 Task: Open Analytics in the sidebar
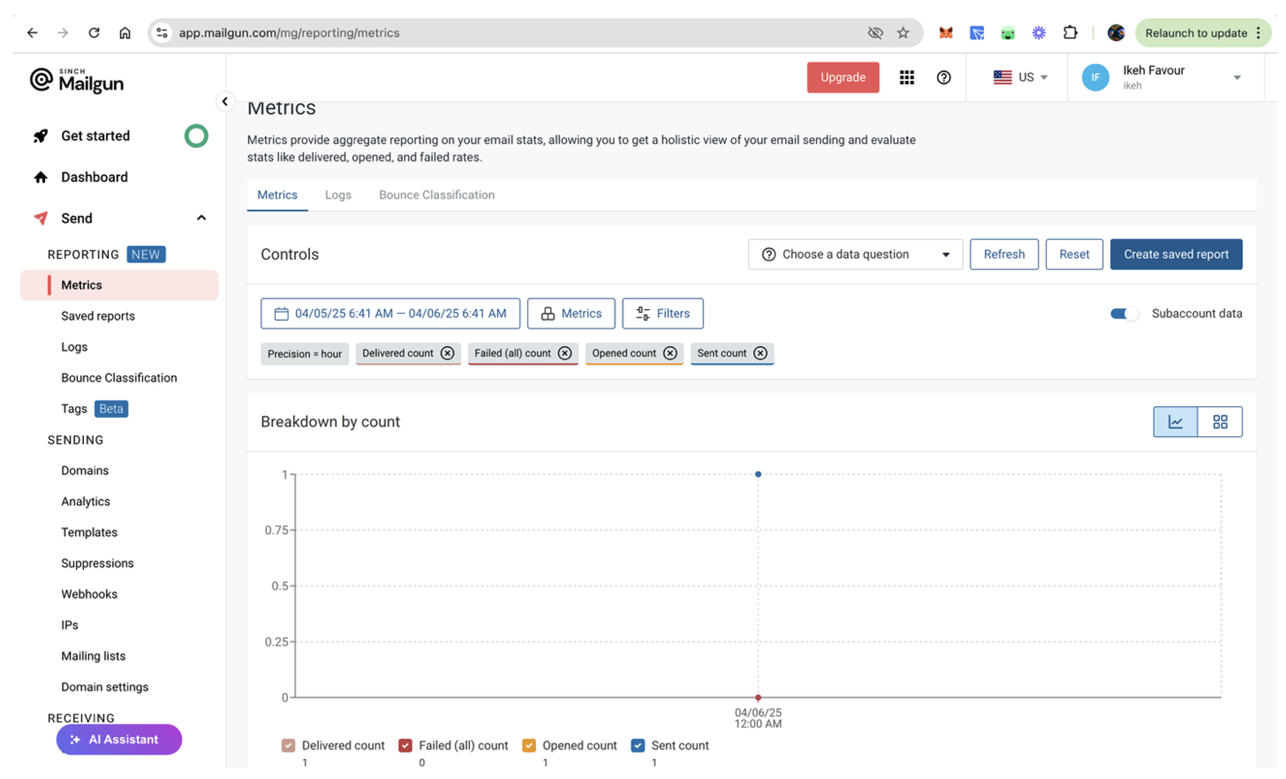pos(85,502)
